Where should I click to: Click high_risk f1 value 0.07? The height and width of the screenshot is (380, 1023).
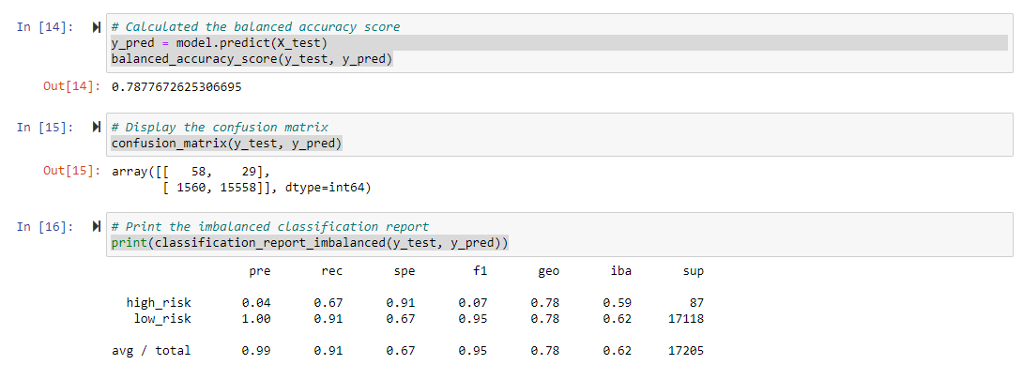[x=472, y=303]
